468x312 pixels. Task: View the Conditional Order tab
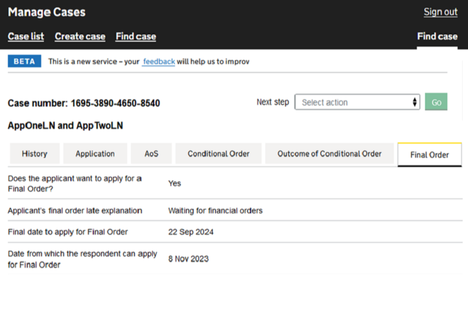click(218, 154)
